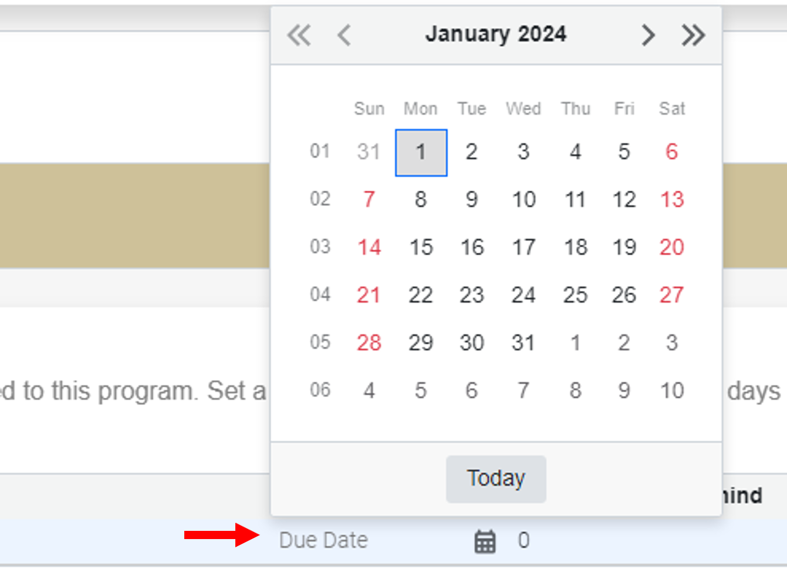
Task: Go to December using single left arrow
Action: point(344,35)
